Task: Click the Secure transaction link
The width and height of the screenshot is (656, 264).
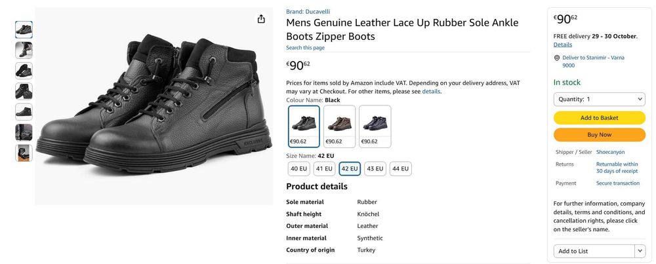Action: [617, 183]
